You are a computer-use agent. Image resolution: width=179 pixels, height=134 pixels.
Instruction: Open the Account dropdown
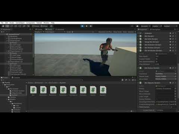145,26
